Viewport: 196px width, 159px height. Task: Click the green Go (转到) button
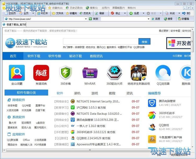[93, 19]
